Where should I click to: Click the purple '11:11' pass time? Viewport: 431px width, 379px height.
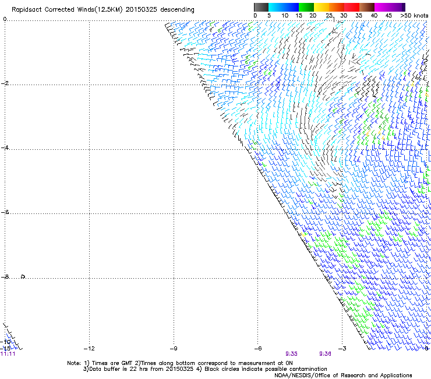tap(8, 354)
